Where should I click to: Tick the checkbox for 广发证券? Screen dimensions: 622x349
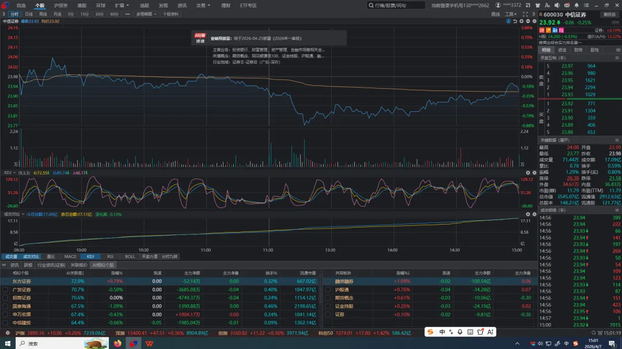pos(6,290)
